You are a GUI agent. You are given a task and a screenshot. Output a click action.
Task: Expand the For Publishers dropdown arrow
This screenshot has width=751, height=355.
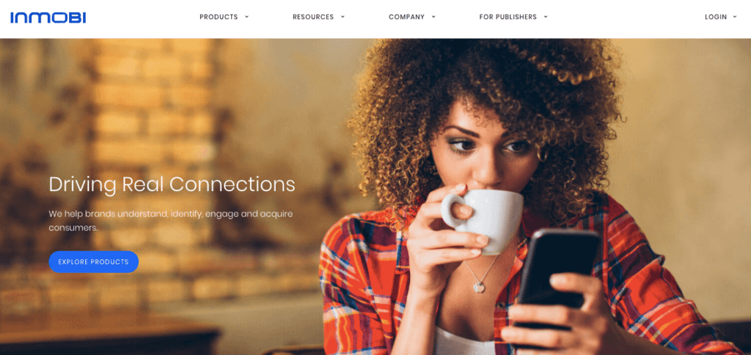coord(546,17)
